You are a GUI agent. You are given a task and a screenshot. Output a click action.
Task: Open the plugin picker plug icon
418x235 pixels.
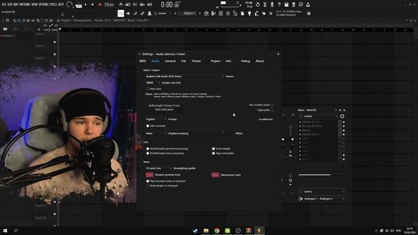click(x=249, y=13)
